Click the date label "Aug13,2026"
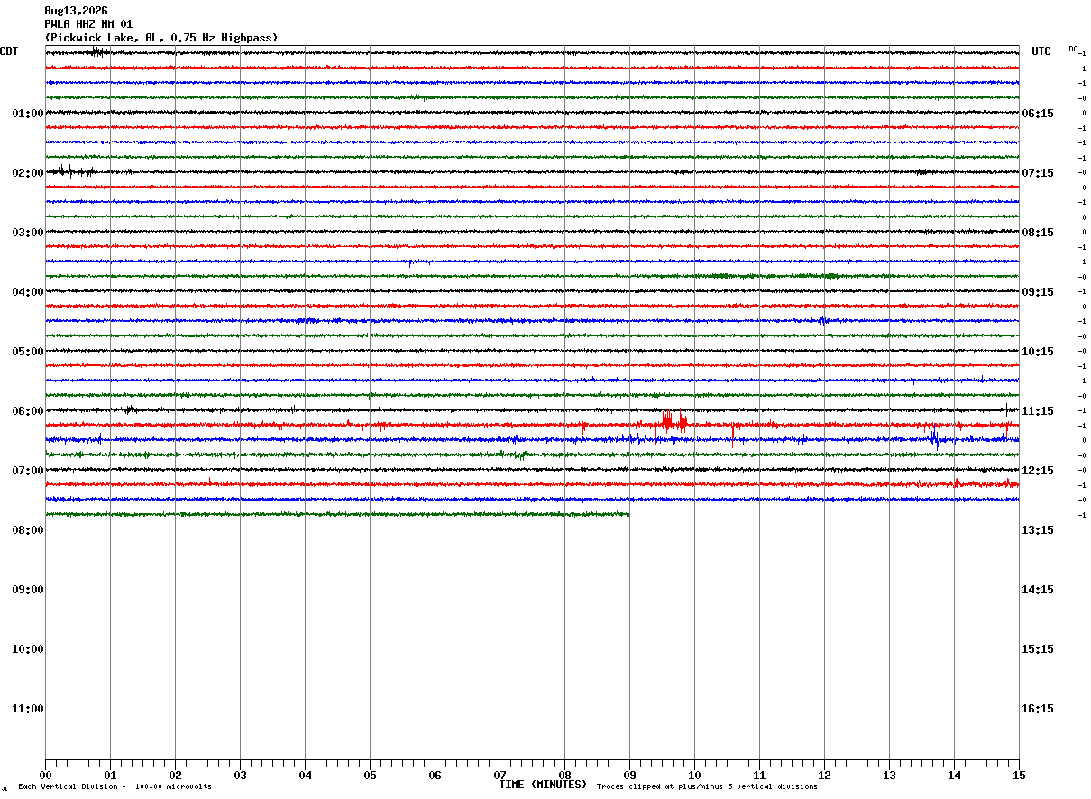Viewport: 1091px width, 799px height. click(x=76, y=11)
